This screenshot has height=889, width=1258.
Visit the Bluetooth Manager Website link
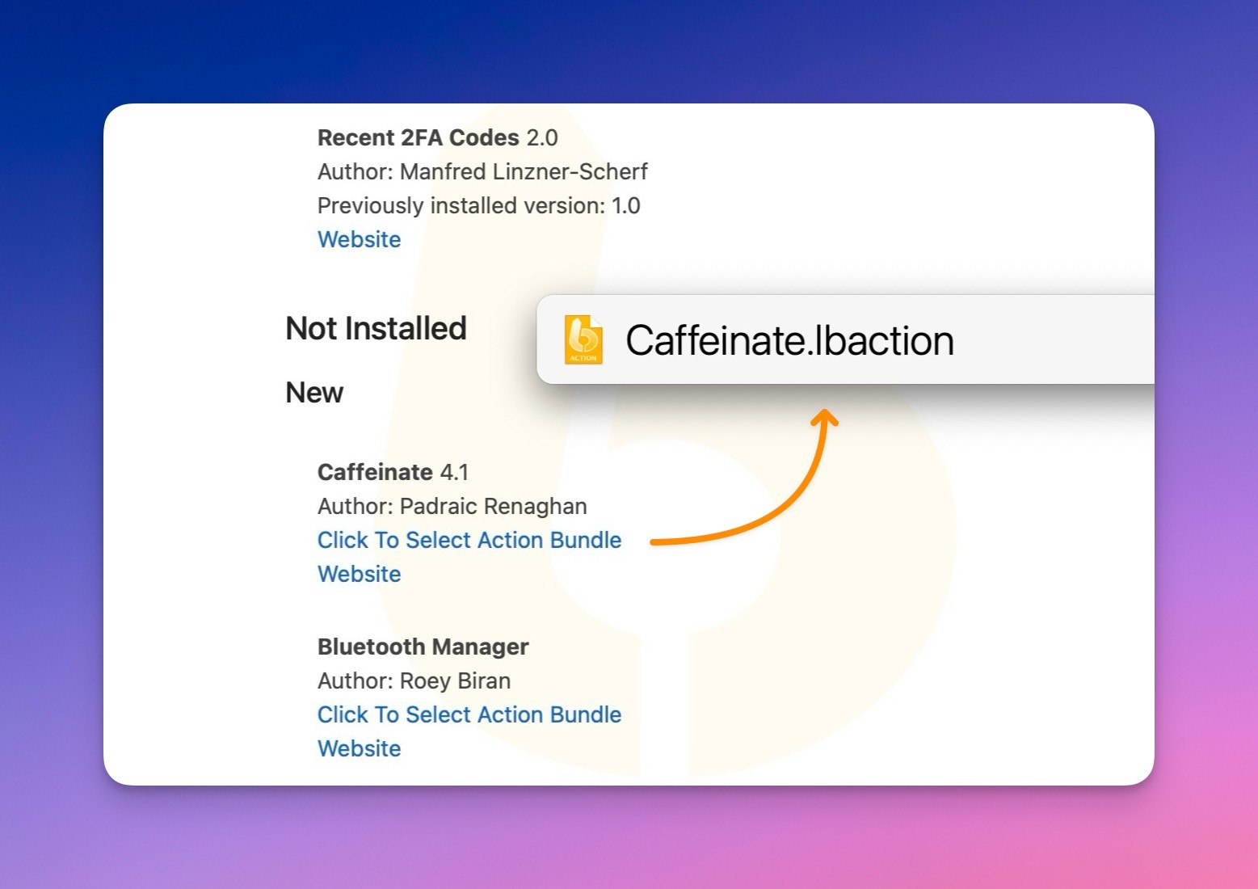coord(359,748)
